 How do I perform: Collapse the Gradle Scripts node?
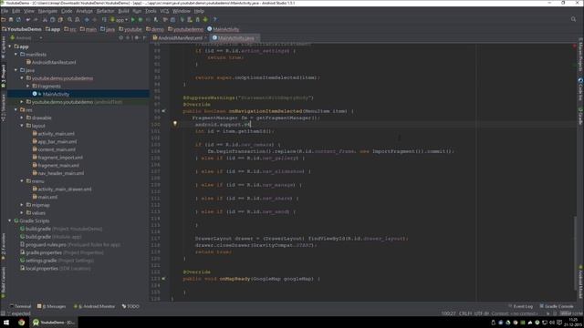tap(10, 220)
